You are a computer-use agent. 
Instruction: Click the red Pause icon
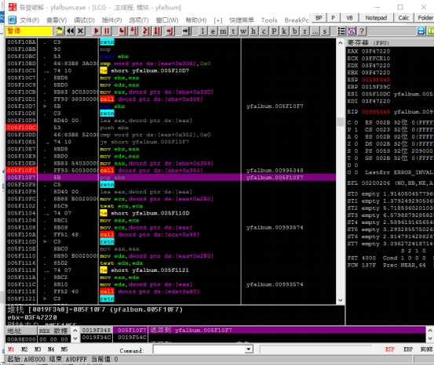[107, 31]
